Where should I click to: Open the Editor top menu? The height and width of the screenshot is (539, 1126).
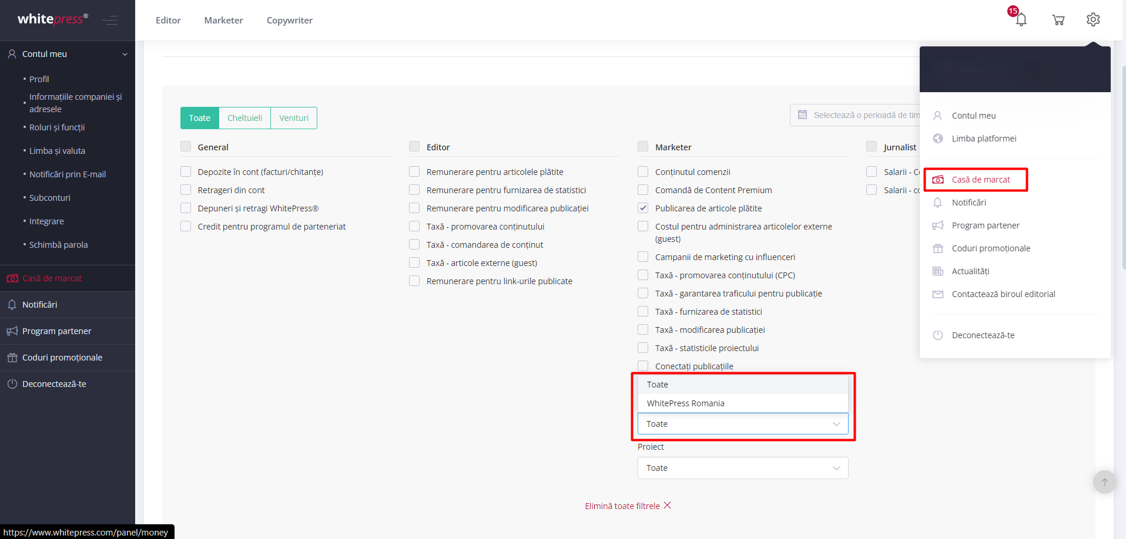[168, 21]
